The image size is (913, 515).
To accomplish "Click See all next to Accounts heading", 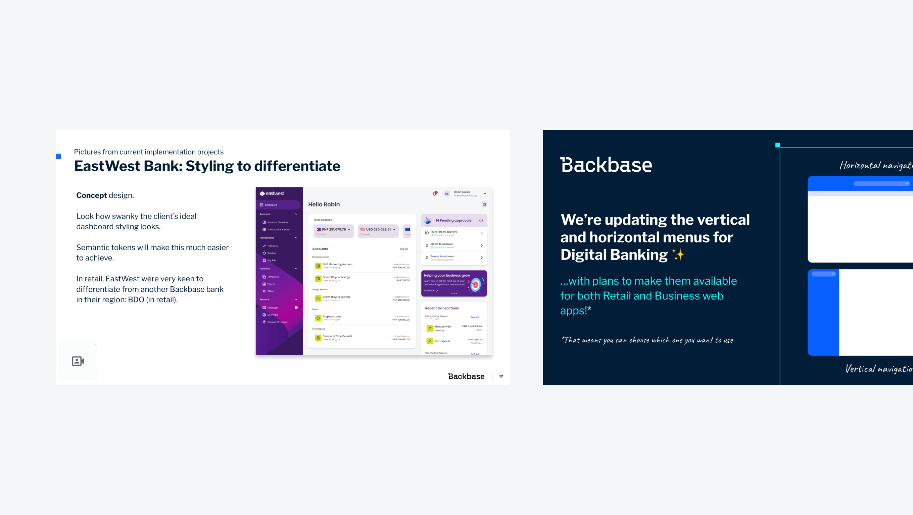I will click(x=404, y=249).
